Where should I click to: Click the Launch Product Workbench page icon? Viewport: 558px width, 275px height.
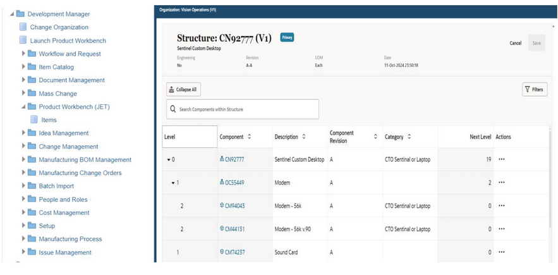[23, 40]
